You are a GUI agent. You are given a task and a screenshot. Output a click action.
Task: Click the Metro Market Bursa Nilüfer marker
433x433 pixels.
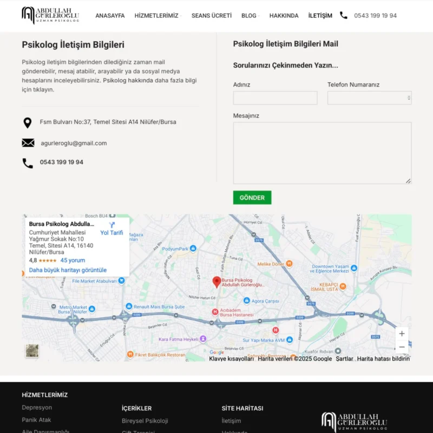pos(92,309)
